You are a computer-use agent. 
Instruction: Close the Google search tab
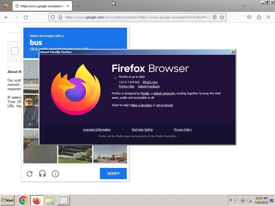(x=68, y=6)
